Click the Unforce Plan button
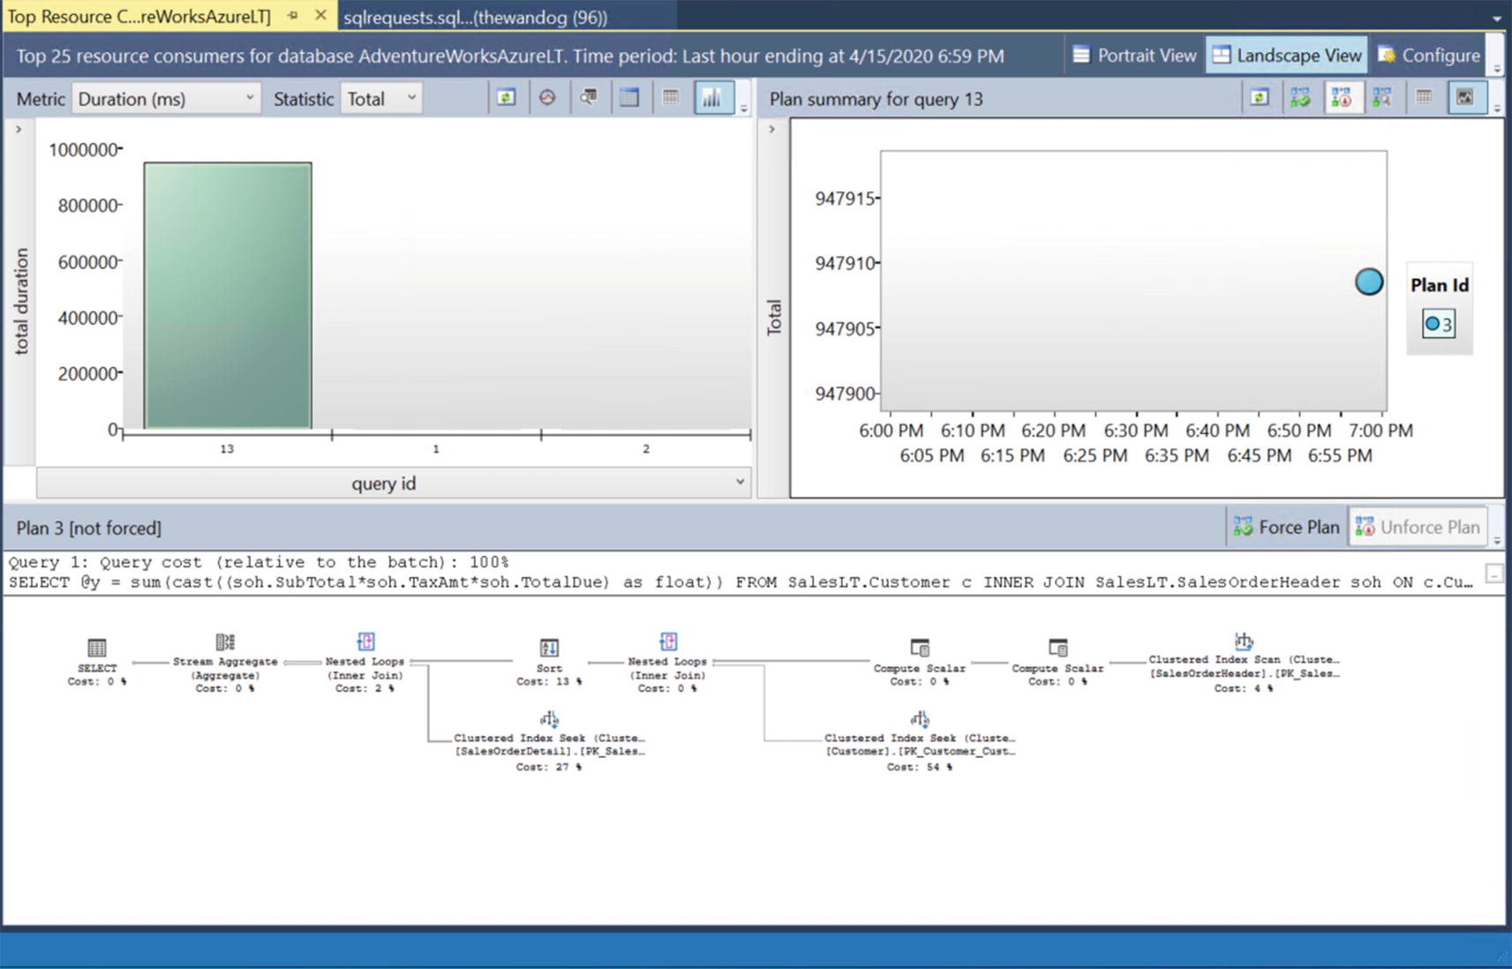1512x969 pixels. (x=1418, y=527)
